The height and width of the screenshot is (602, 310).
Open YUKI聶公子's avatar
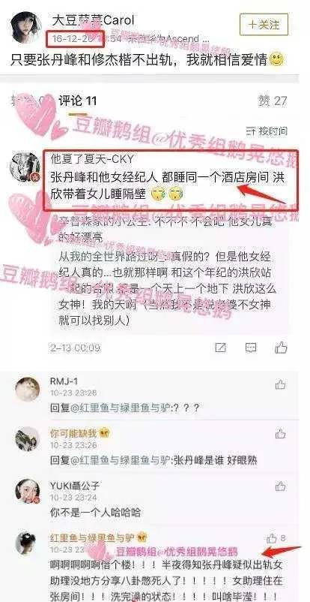tap(27, 492)
